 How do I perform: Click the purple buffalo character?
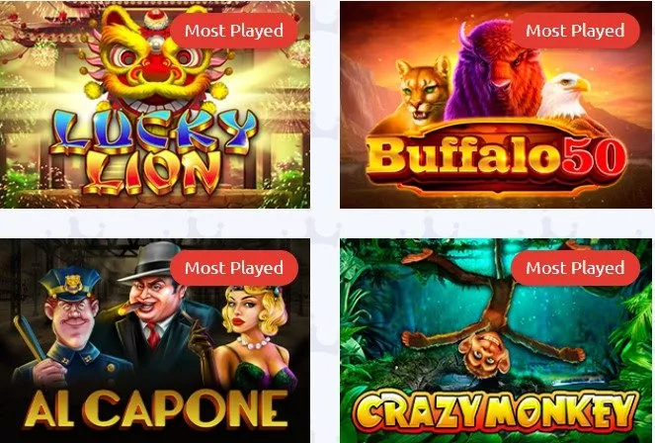tap(493, 71)
